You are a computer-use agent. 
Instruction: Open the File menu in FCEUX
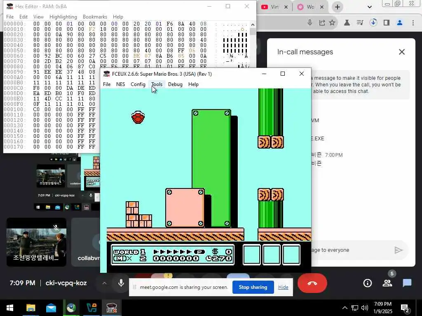tap(107, 84)
